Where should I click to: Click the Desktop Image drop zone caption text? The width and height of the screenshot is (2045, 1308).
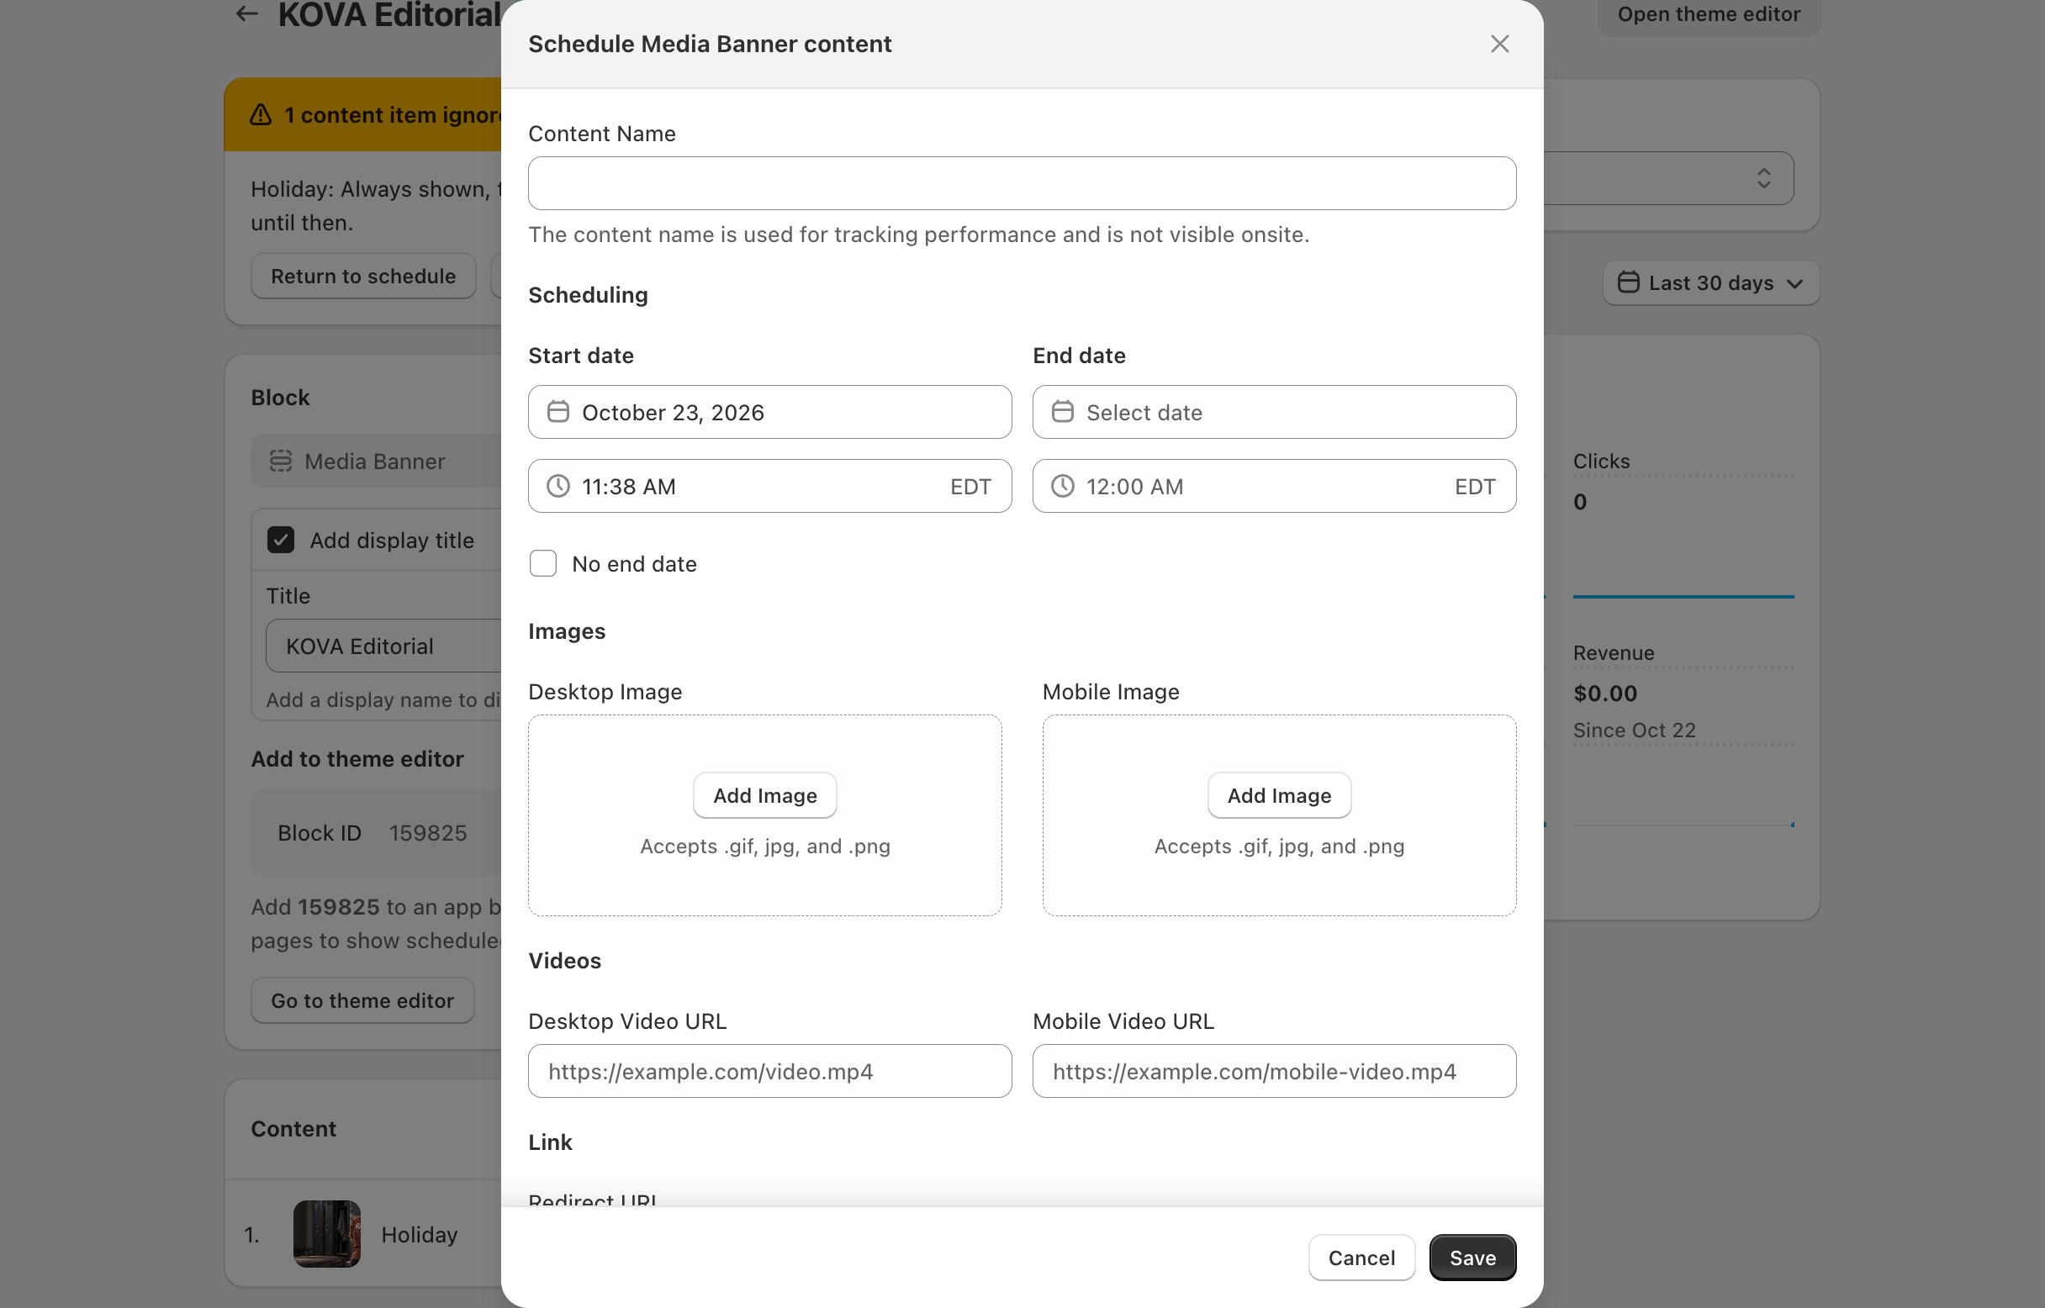(x=764, y=847)
